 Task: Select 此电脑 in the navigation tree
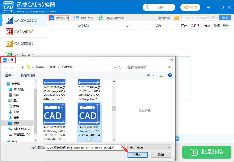[13, 84]
